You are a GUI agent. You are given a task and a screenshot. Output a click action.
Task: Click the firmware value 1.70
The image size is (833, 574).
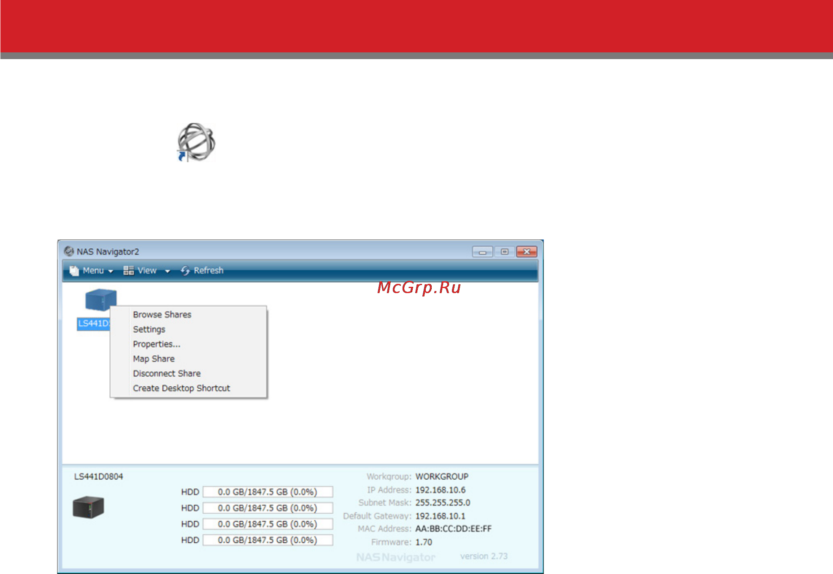(424, 542)
